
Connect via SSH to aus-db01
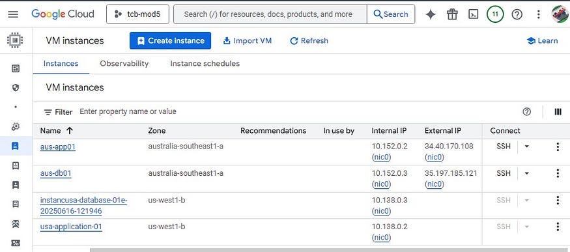[504, 173]
